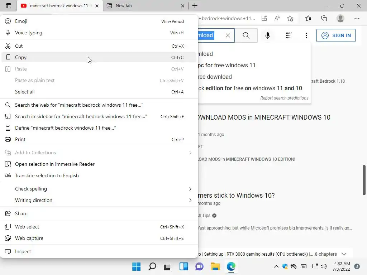This screenshot has width=367, height=275.
Task: Click the Print printer icon
Action: [8, 139]
